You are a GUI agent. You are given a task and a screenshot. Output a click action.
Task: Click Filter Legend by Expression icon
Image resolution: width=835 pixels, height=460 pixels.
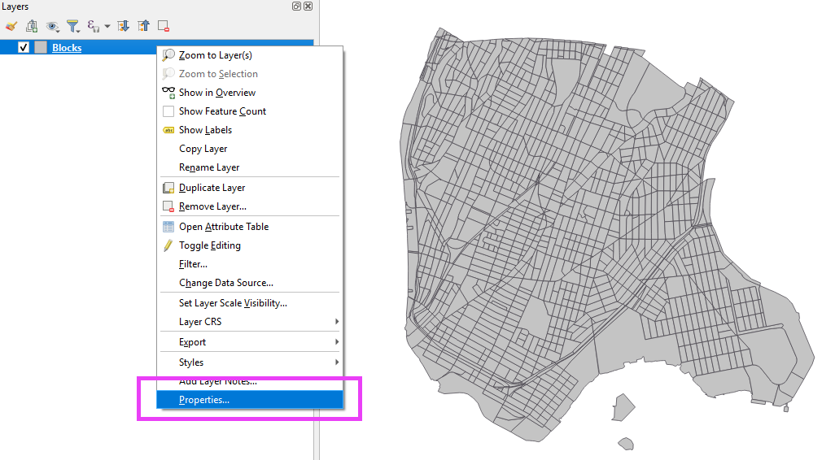coord(94,26)
